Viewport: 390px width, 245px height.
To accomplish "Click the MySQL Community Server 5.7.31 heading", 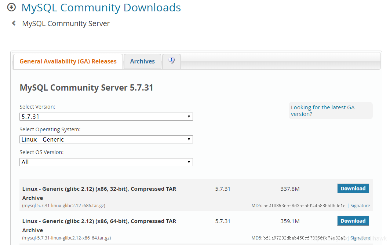I will pos(86,88).
